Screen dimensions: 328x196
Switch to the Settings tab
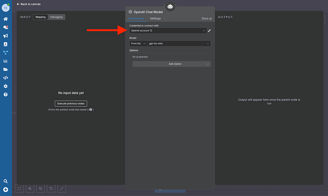[155, 18]
